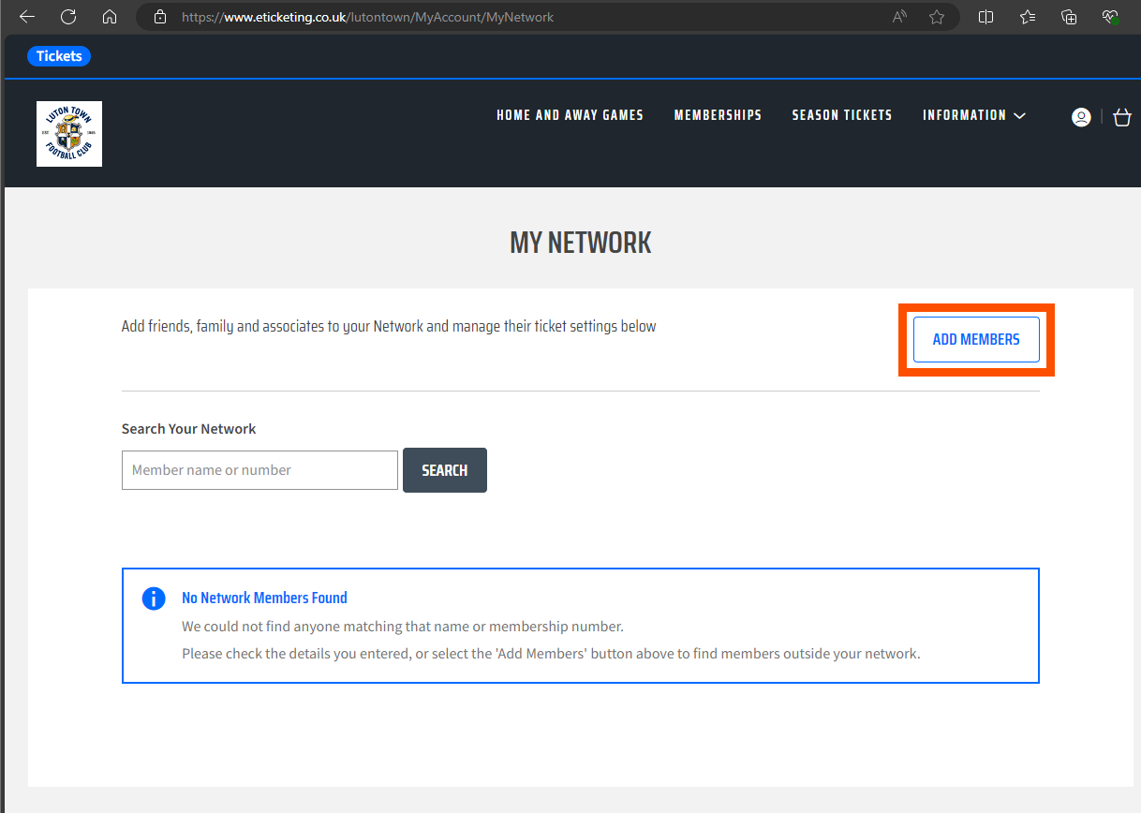1141x813 pixels.
Task: Click the Add Members button
Action: pos(976,340)
